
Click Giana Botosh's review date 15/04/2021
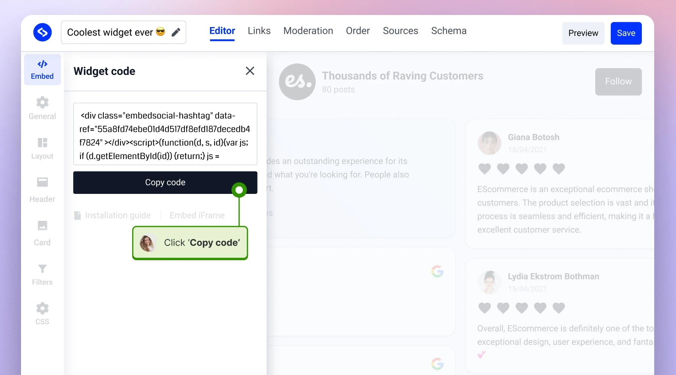click(x=527, y=150)
